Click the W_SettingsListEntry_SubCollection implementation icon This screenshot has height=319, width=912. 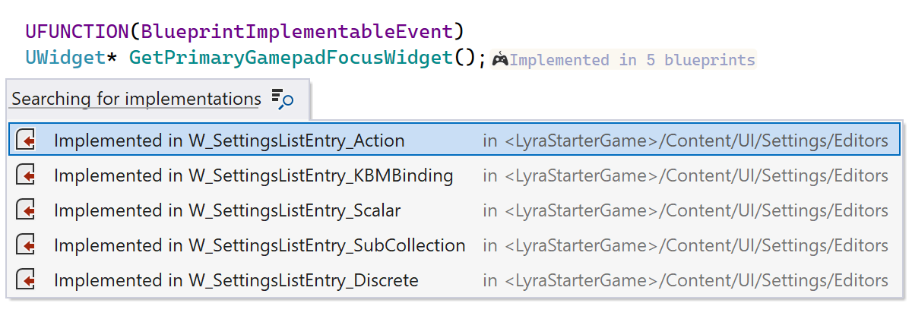point(27,245)
